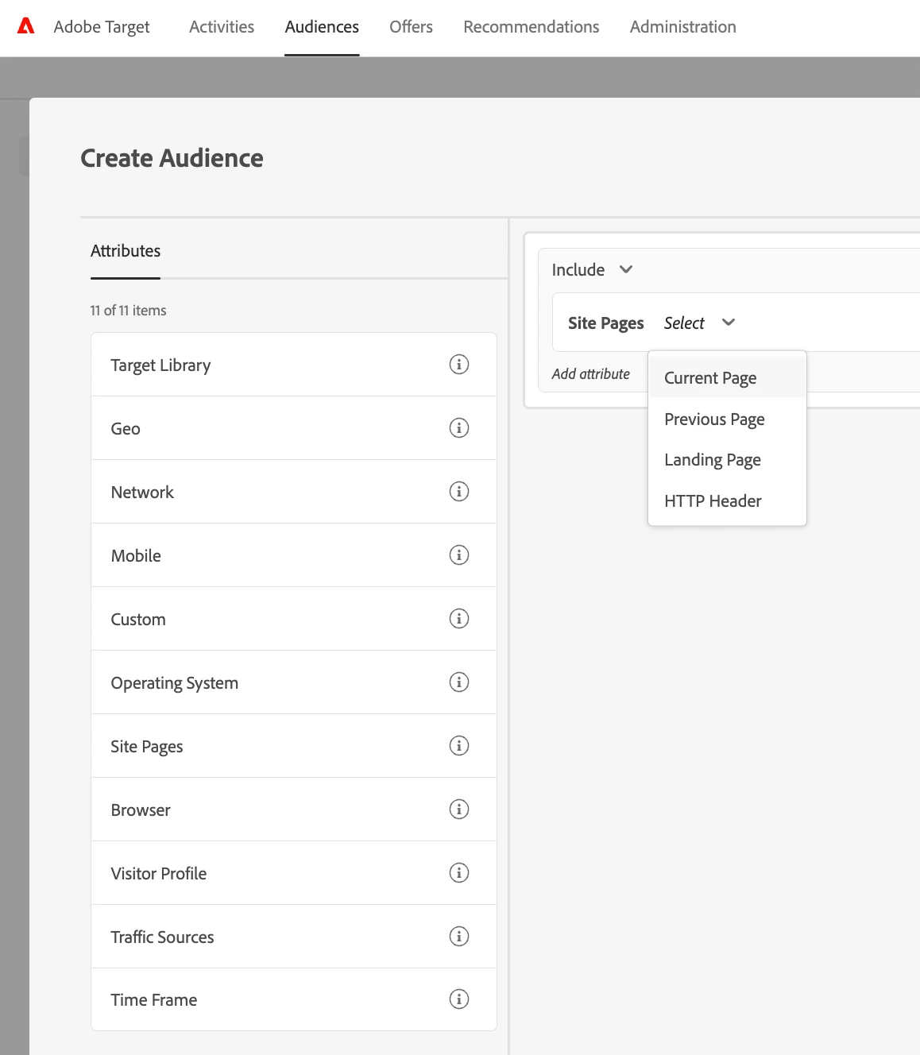Image resolution: width=920 pixels, height=1055 pixels.
Task: Select Browser attribute row
Action: pos(294,810)
